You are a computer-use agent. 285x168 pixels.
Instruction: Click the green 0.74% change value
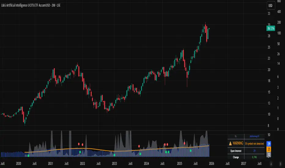[x=254, y=157]
